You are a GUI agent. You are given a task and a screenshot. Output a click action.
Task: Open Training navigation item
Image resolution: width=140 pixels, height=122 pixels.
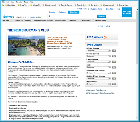tap(72, 20)
